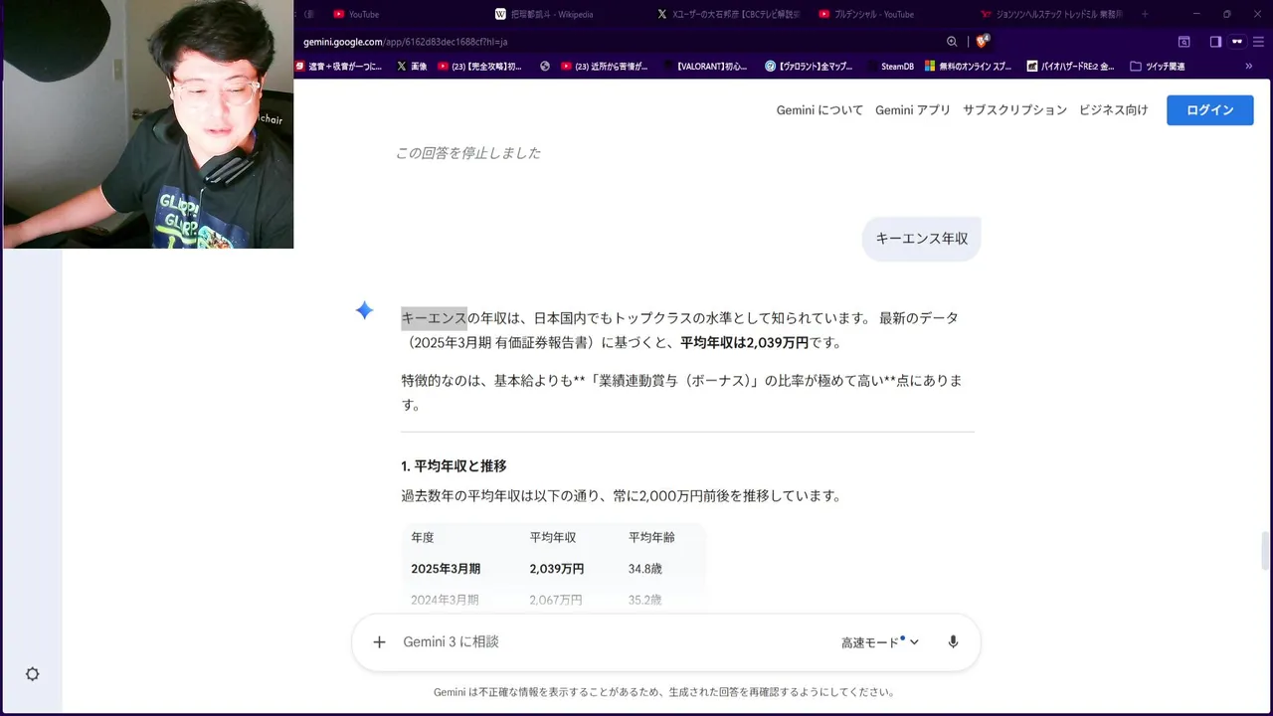Expand the bookmarks overflow chevron
This screenshot has height=716, width=1273.
[1249, 67]
